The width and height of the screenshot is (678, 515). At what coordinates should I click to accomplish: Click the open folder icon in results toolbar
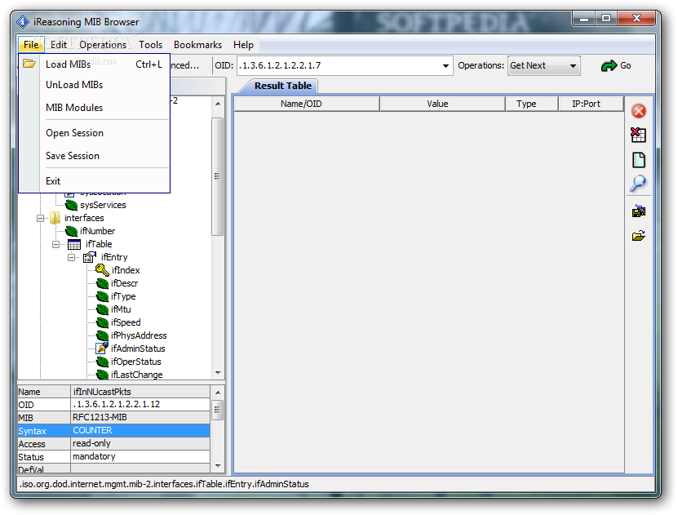click(x=639, y=236)
